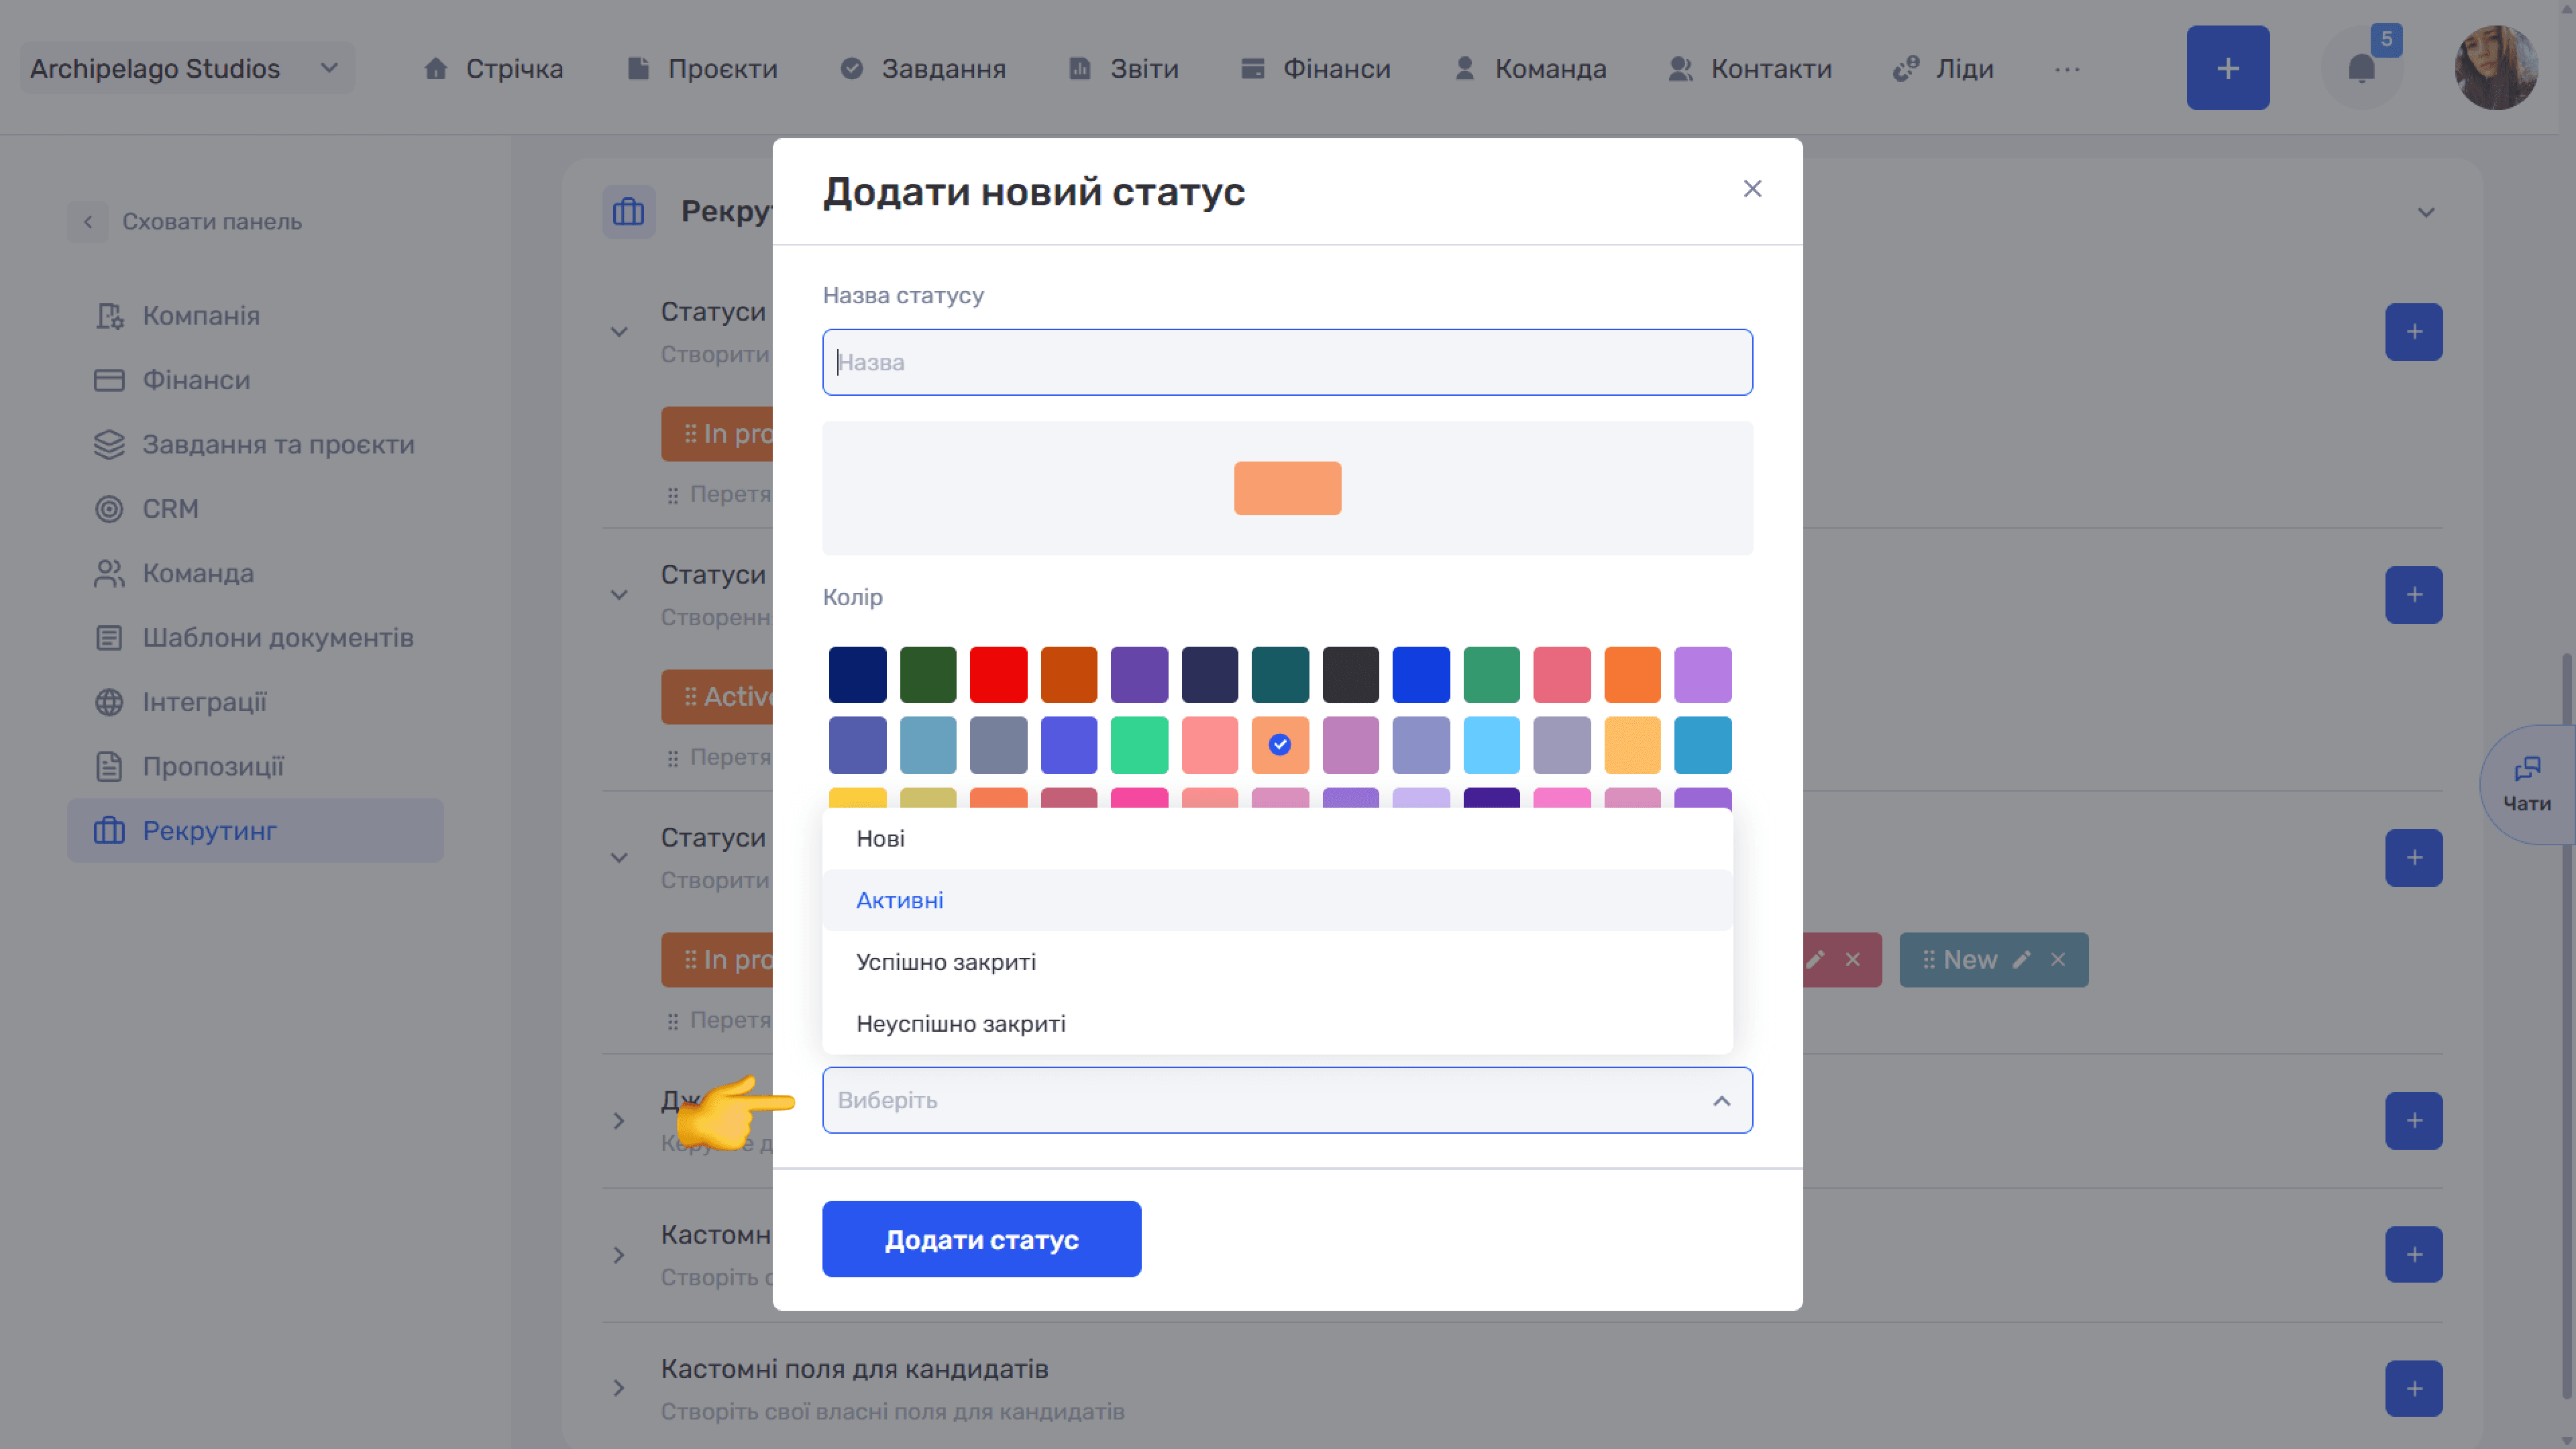Viewport: 2576px width, 1449px height.
Task: Pick the bright red color swatch
Action: tap(998, 675)
